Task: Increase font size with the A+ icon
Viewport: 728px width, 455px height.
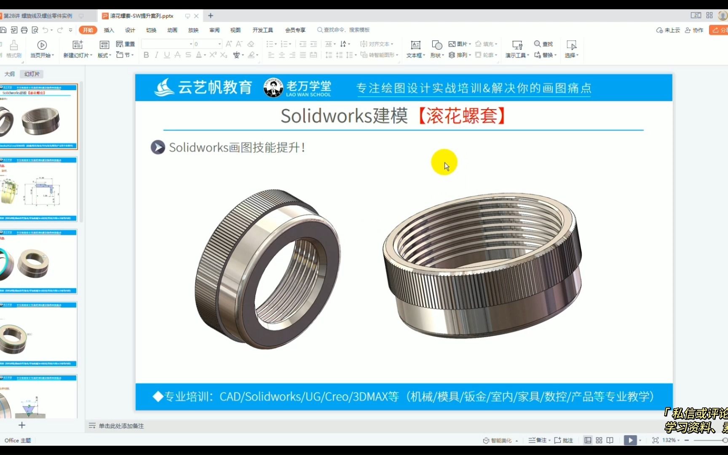Action: click(x=229, y=44)
